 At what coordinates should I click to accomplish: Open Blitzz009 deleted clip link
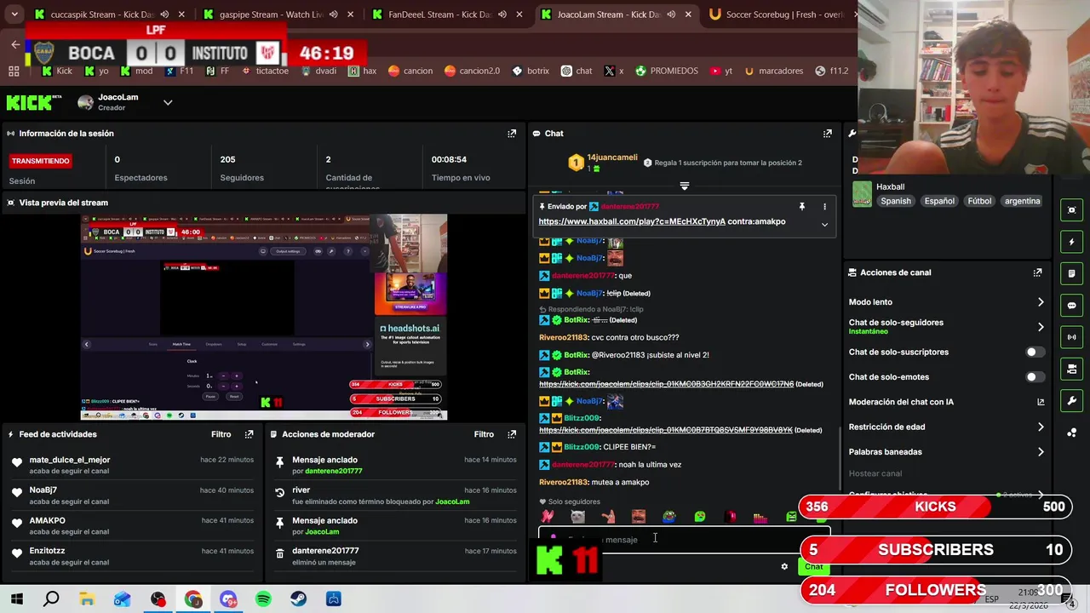[x=666, y=430]
